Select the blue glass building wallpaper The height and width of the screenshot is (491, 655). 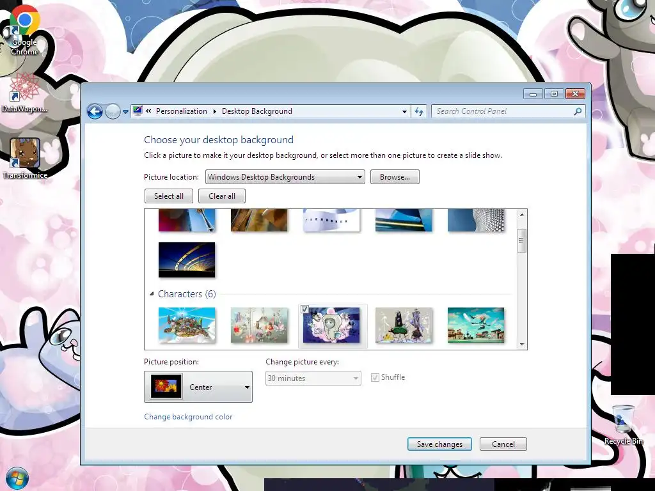[404, 220]
